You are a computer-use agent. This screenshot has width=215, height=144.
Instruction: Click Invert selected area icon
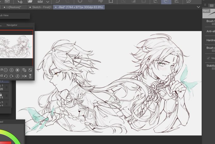coord(133,1)
